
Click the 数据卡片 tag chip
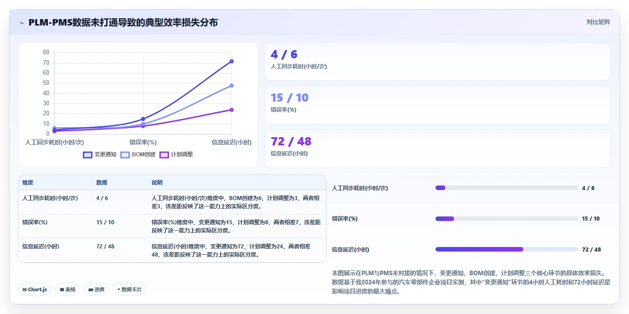(129, 289)
